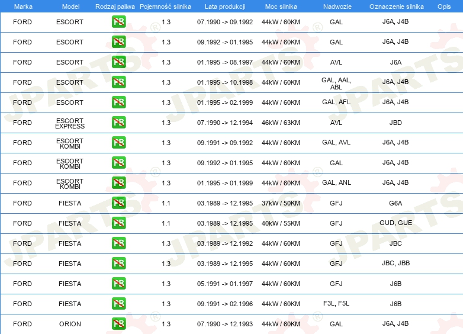
Task: Click the Nadwozie column header
Action: (x=337, y=7)
